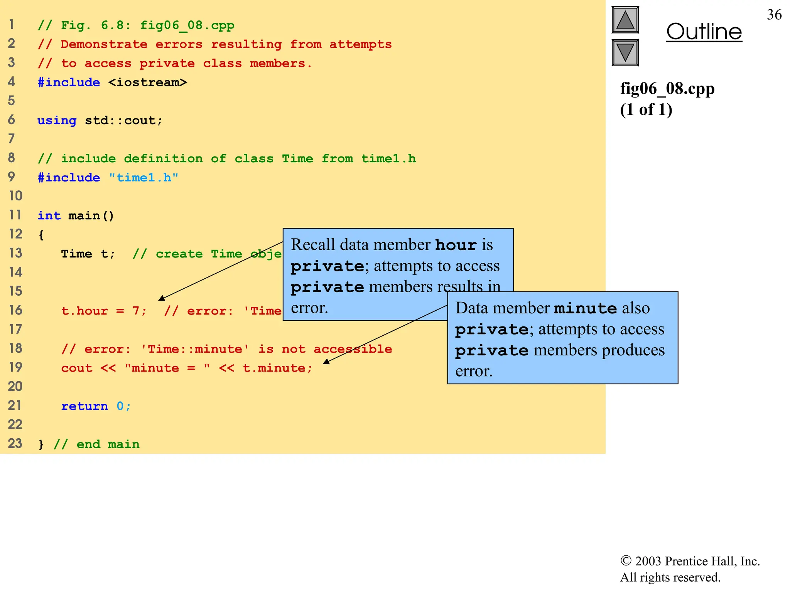Click comment 'include definition of class Time'
This screenshot has height=592, width=790.
[x=227, y=159]
